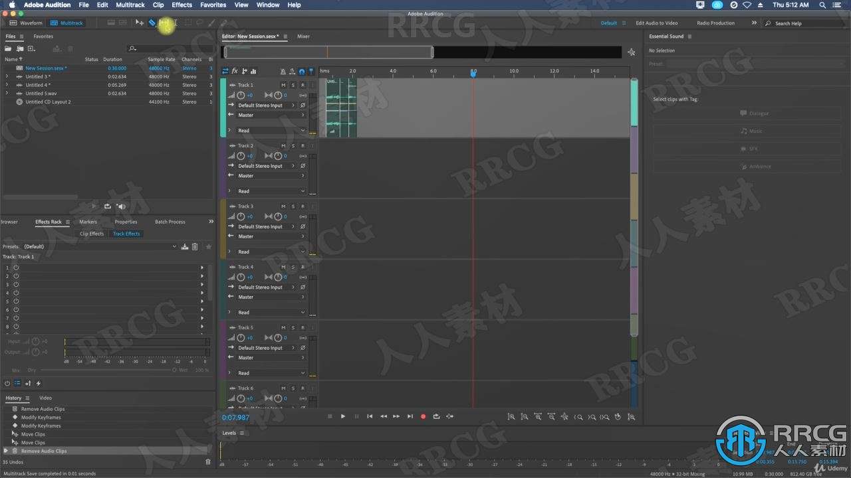Open Track 1 Default Stereo Input dropdown

(x=266, y=106)
